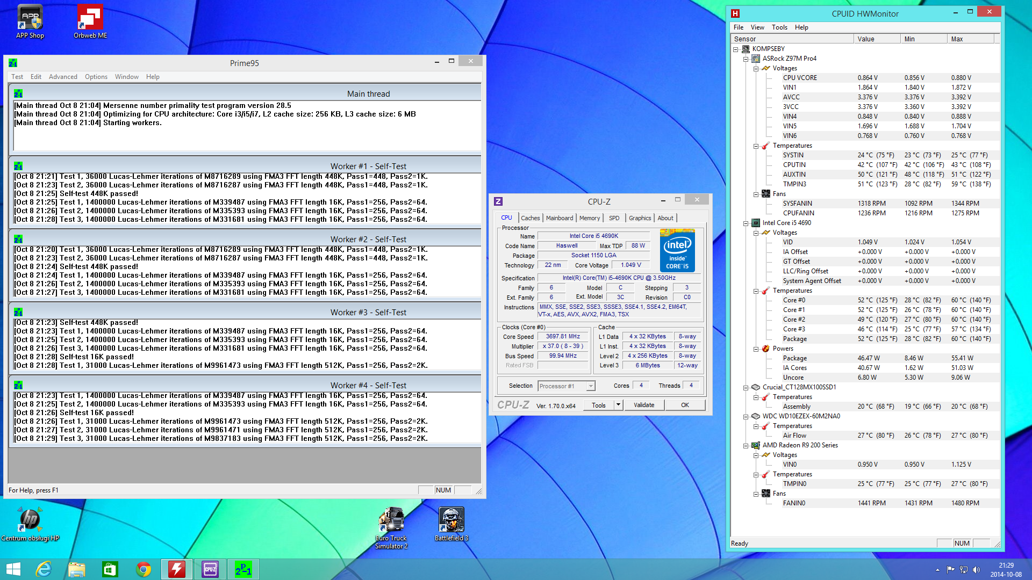Click the Max column header in HWMonitor
Viewport: 1032px width, 580px height.
(x=970, y=39)
